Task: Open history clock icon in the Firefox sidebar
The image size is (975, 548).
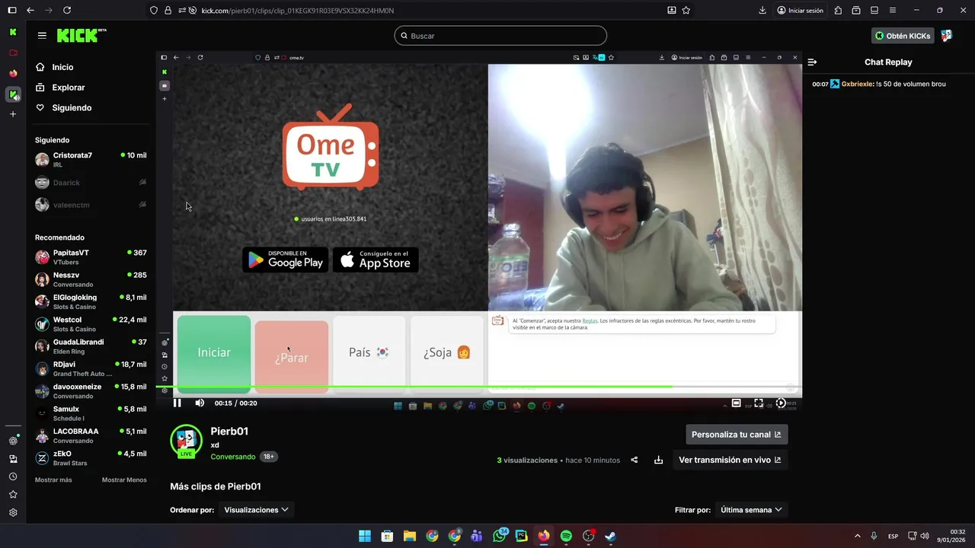Action: [13, 476]
